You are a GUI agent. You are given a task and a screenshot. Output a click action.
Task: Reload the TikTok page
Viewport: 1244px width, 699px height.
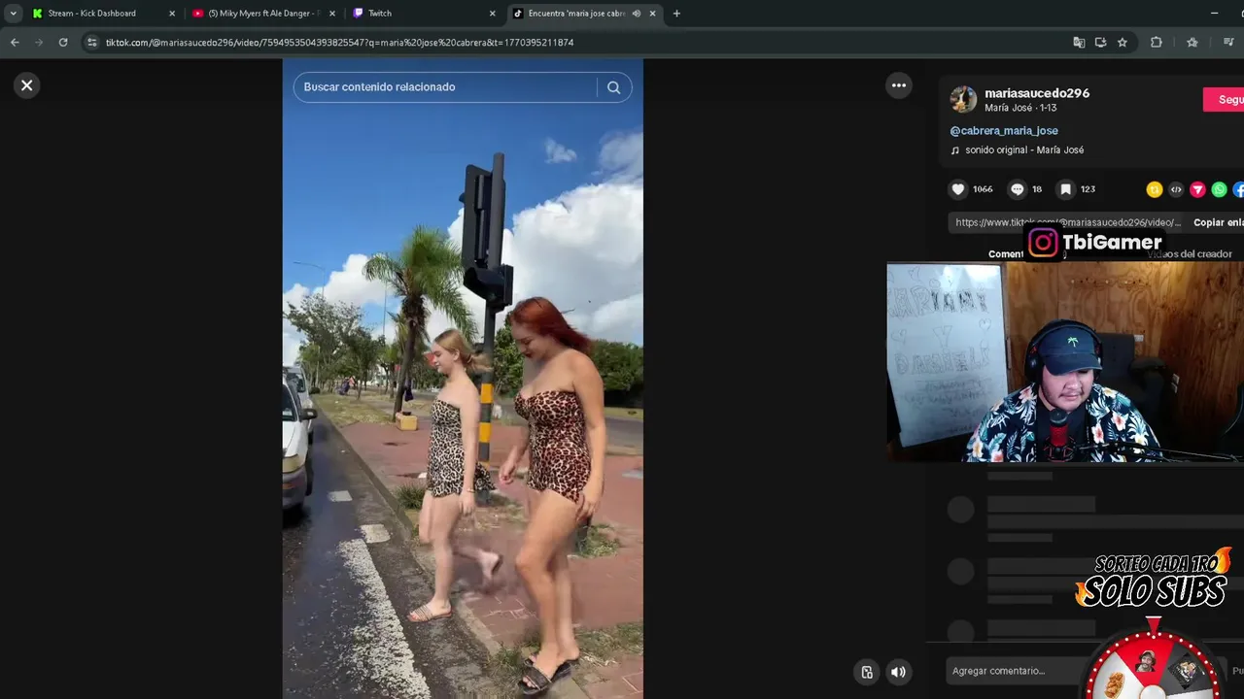pyautogui.click(x=63, y=43)
